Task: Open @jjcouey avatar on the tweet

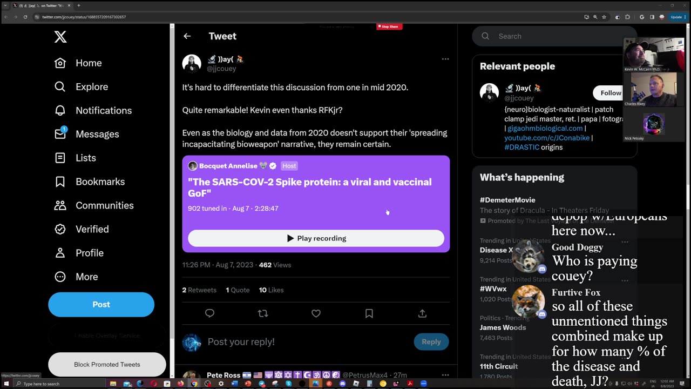Action: [x=192, y=64]
